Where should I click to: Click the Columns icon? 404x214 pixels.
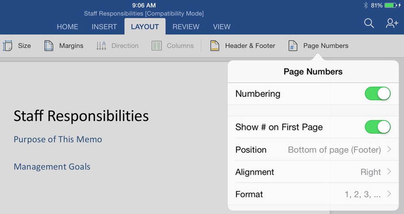tap(157, 46)
